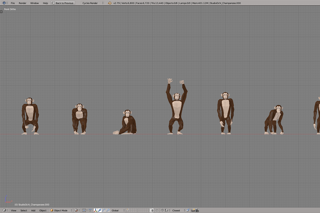Open the Closest snap target dropdown
This screenshot has width=320, height=213.
(178, 210)
